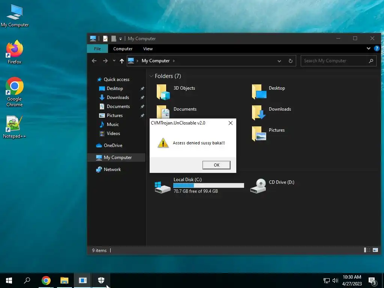The image size is (384, 288).
Task: Select Documents in Quick access list
Action: [x=115, y=106]
